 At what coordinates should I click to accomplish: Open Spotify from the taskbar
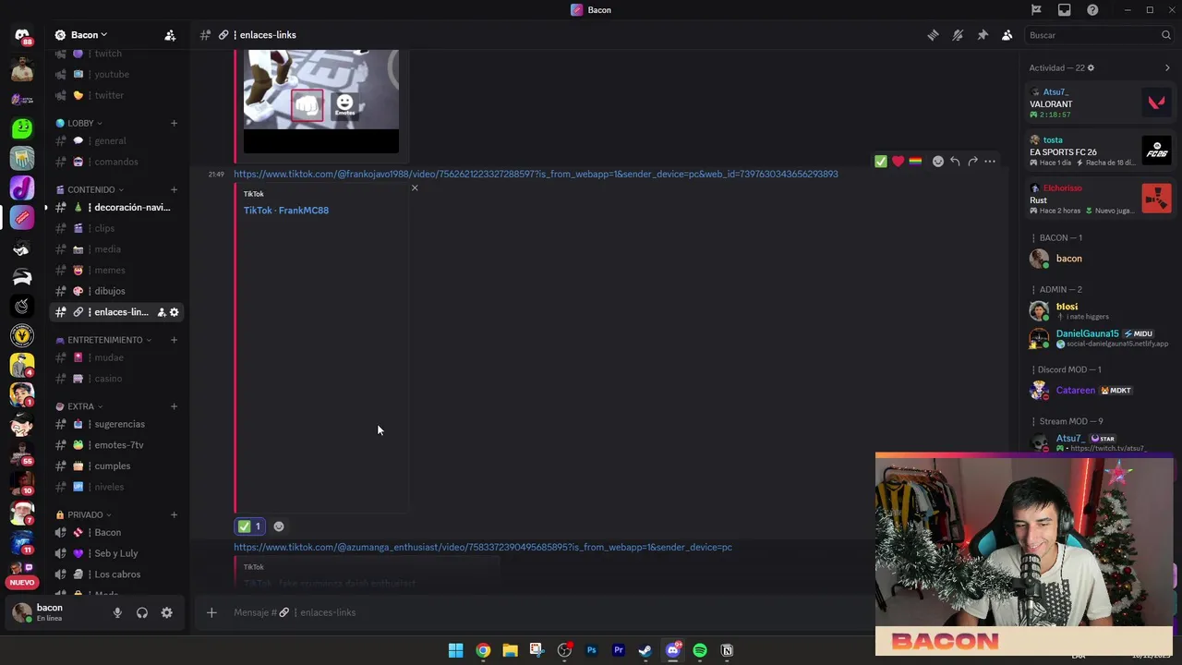pos(700,650)
